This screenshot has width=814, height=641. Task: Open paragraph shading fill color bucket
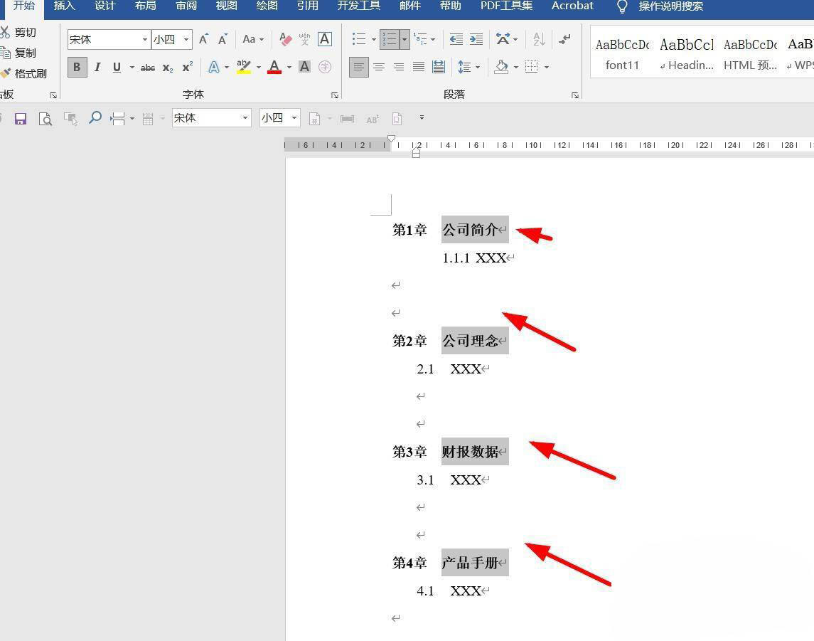coord(501,67)
